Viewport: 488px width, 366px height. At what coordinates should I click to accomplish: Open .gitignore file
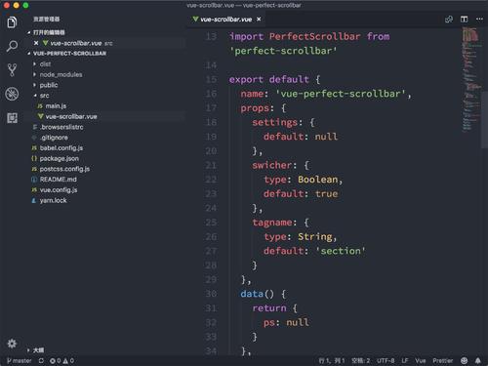click(54, 138)
